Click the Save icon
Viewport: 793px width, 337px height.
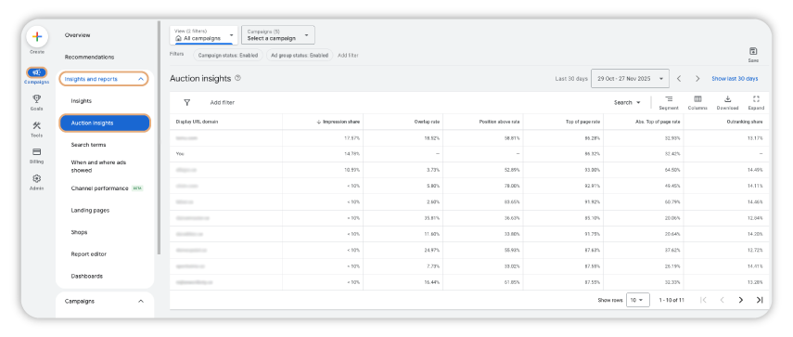click(753, 51)
